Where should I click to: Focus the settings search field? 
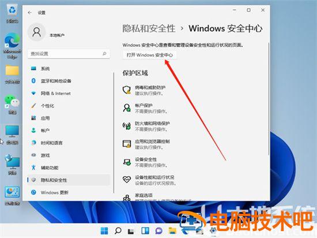(69, 54)
